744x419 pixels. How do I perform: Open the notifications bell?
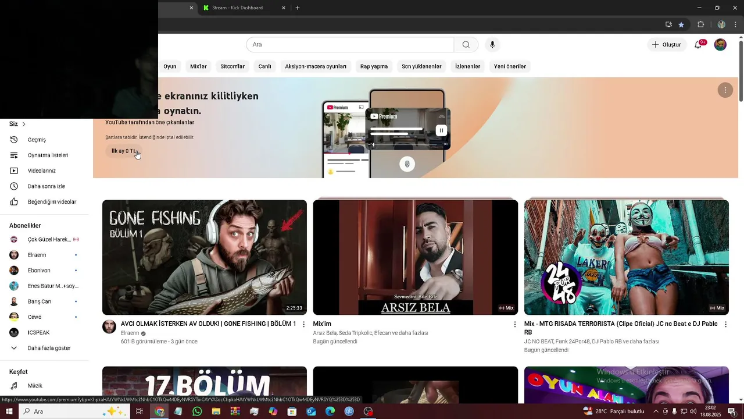pyautogui.click(x=698, y=45)
